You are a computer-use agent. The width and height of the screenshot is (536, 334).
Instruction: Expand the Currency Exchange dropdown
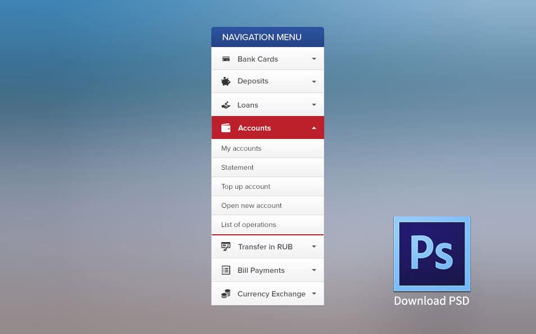[x=314, y=293]
